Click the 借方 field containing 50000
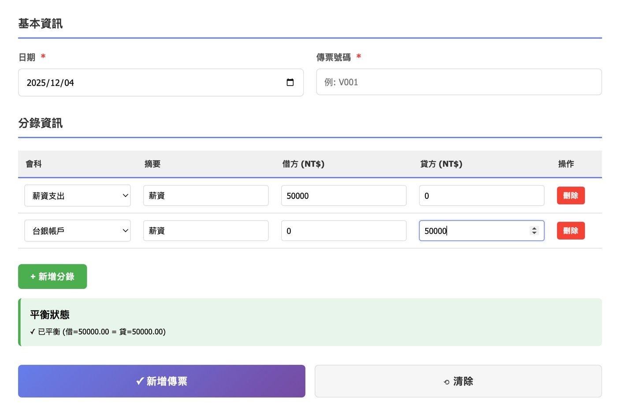 point(344,195)
